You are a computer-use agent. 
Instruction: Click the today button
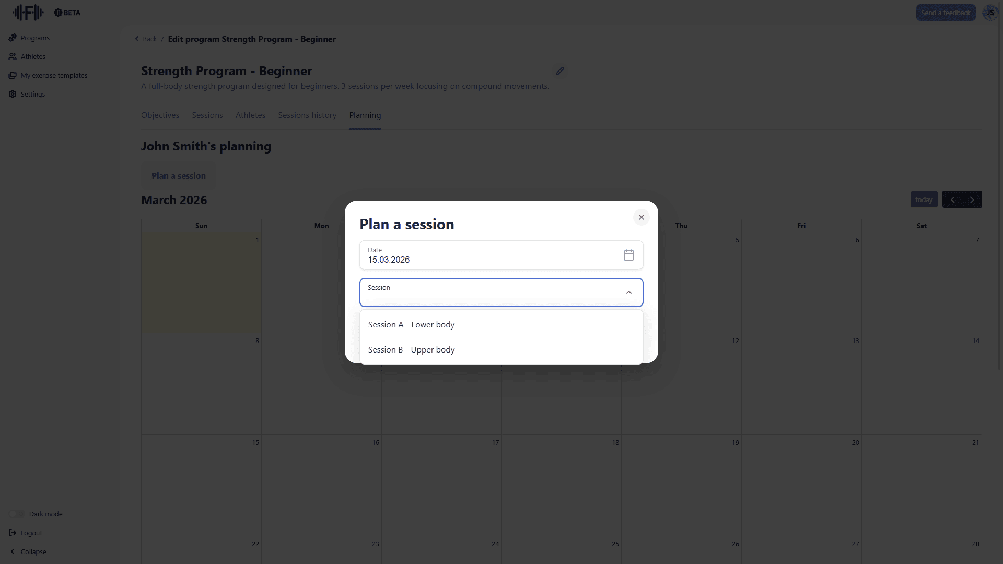click(x=924, y=199)
